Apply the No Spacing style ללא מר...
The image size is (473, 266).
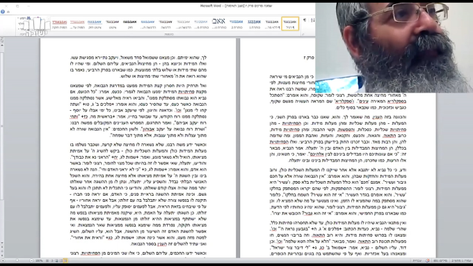click(272, 24)
